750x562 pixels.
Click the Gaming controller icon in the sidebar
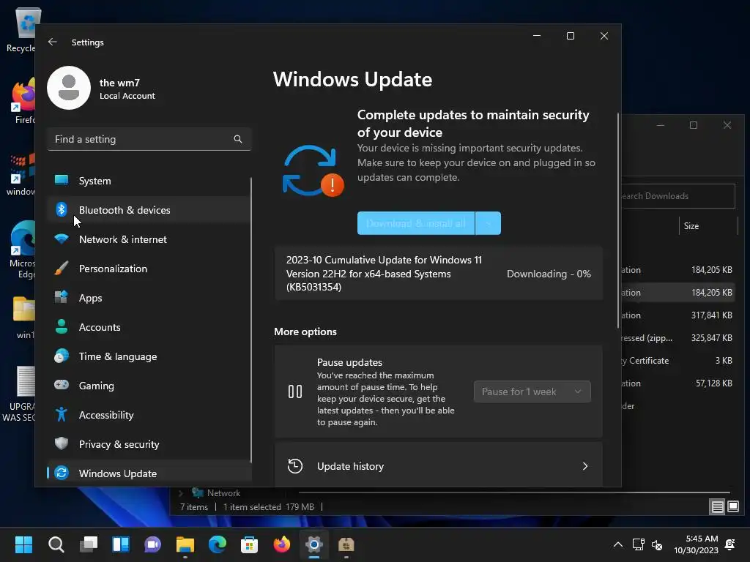coord(62,385)
